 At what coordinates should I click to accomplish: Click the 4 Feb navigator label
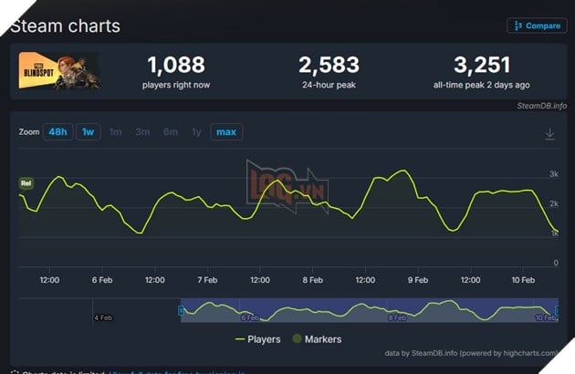tap(103, 317)
